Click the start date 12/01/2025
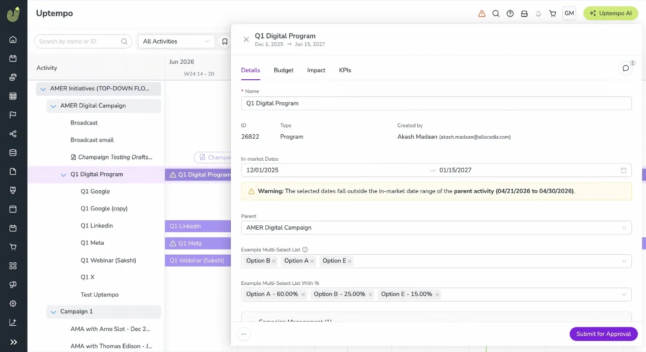The image size is (646, 352). pos(263,170)
